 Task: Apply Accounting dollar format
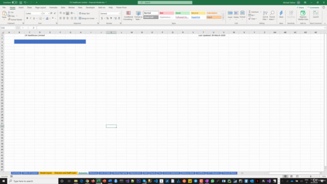(x=102, y=18)
